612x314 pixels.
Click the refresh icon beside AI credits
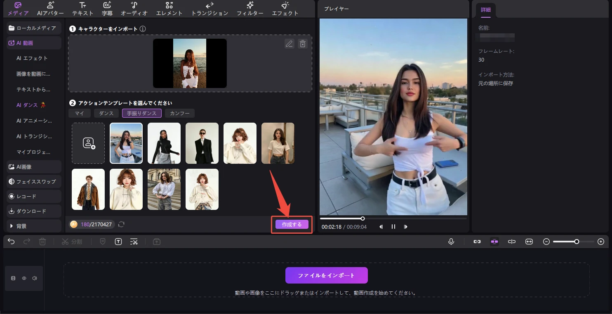(x=121, y=224)
